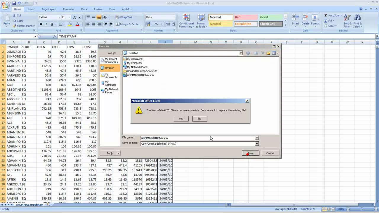This screenshot has width=379, height=213.
Task: Click Yes to replace existing file
Action: pyautogui.click(x=181, y=119)
